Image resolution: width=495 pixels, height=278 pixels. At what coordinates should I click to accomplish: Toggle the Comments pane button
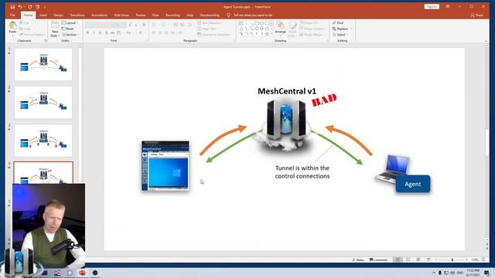(378, 259)
